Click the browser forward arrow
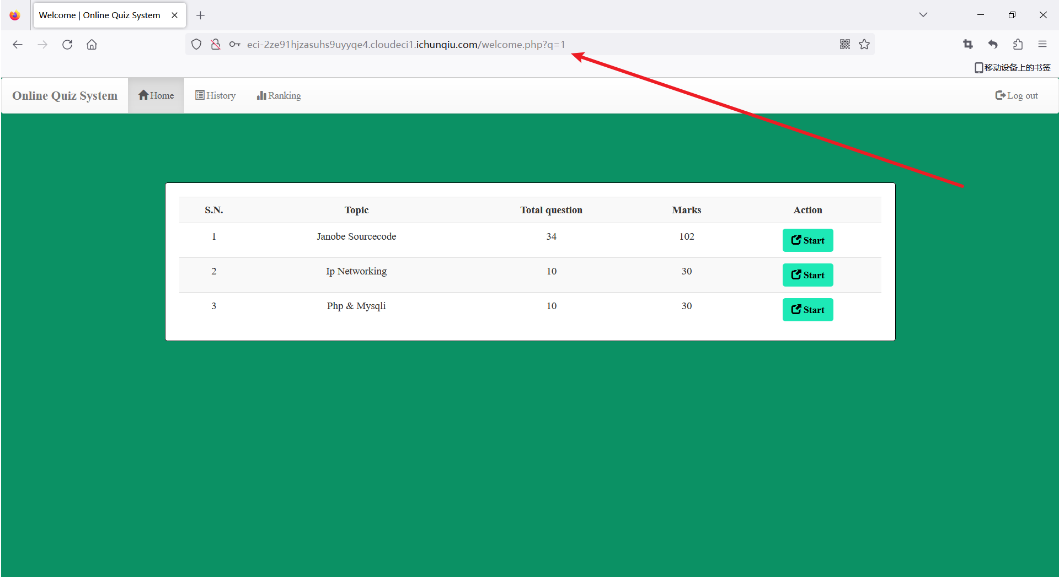This screenshot has width=1059, height=577. [x=42, y=45]
